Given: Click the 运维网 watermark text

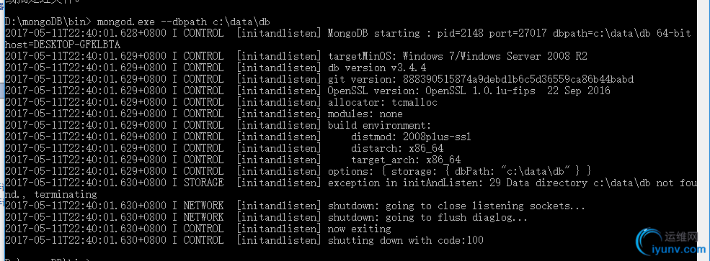Looking at the screenshot, I should point(681,237).
